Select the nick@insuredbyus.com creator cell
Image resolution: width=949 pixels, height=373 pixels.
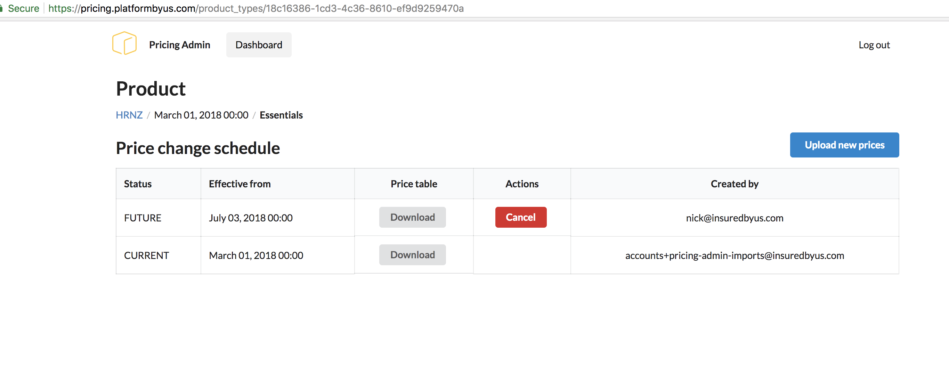734,218
